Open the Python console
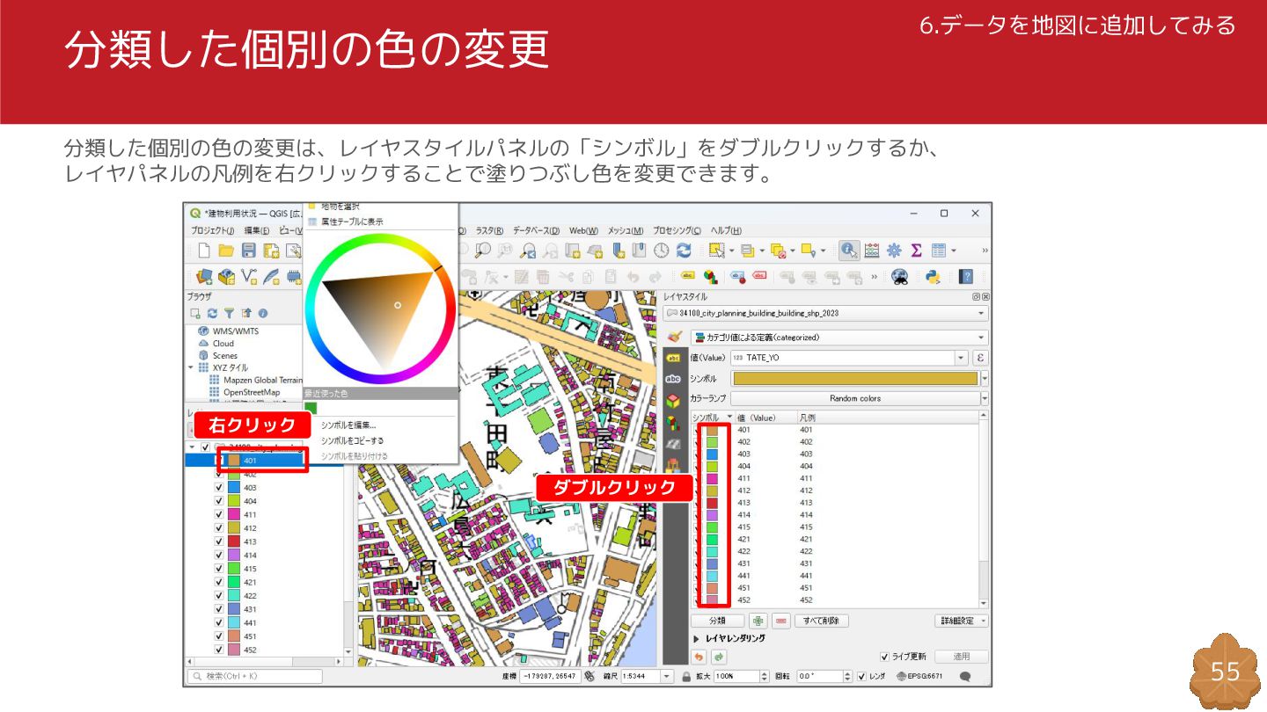1267x712 pixels. 933,277
